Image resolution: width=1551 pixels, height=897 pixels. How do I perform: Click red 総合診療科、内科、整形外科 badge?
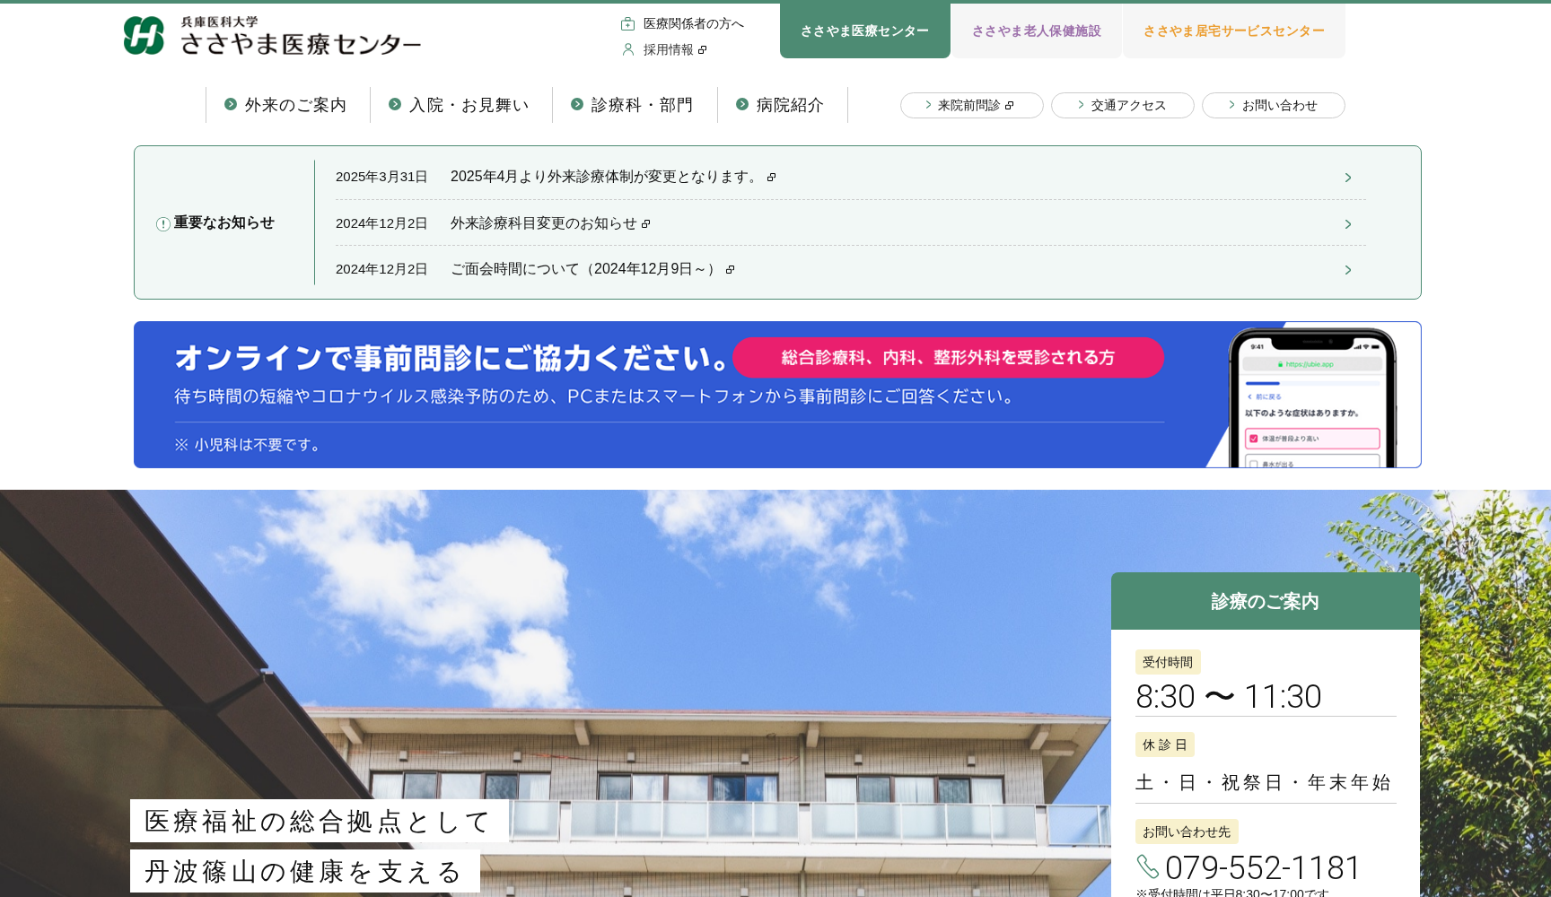tap(948, 357)
